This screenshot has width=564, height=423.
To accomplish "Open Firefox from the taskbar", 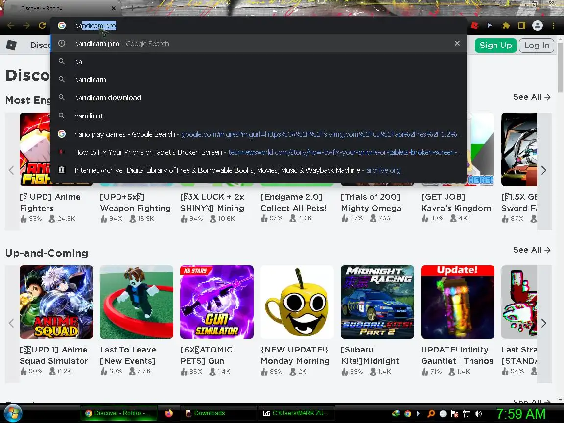I will 169,413.
